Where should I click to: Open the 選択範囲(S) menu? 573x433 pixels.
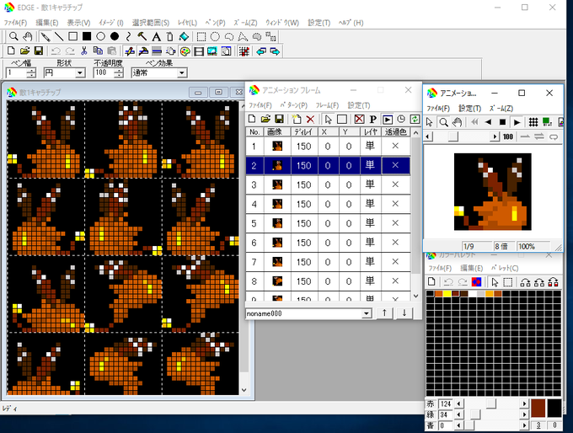(151, 23)
